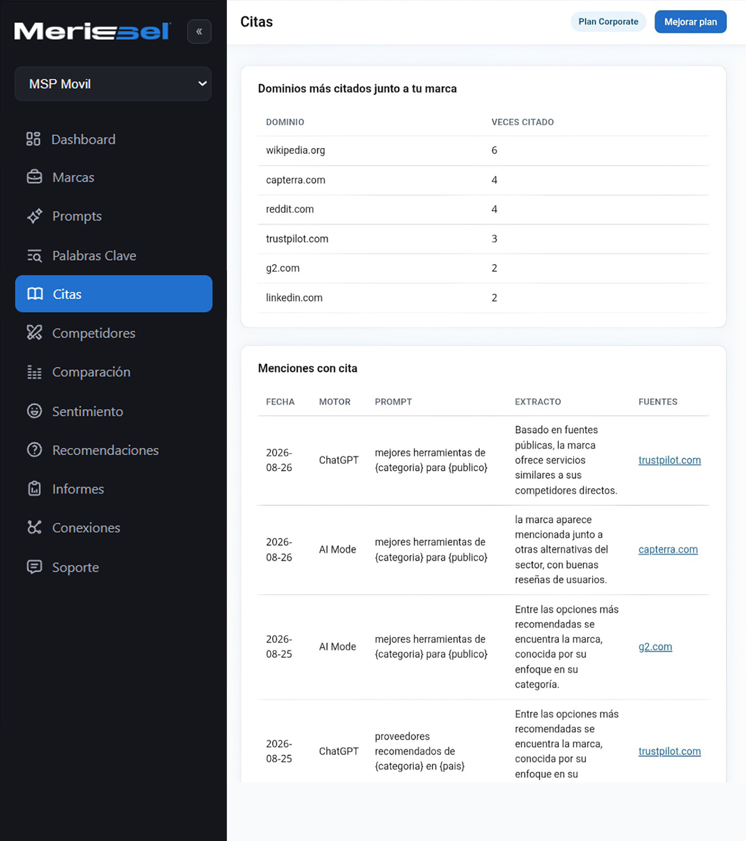Open the trustpilot.com link in the proveedores row

[669, 751]
